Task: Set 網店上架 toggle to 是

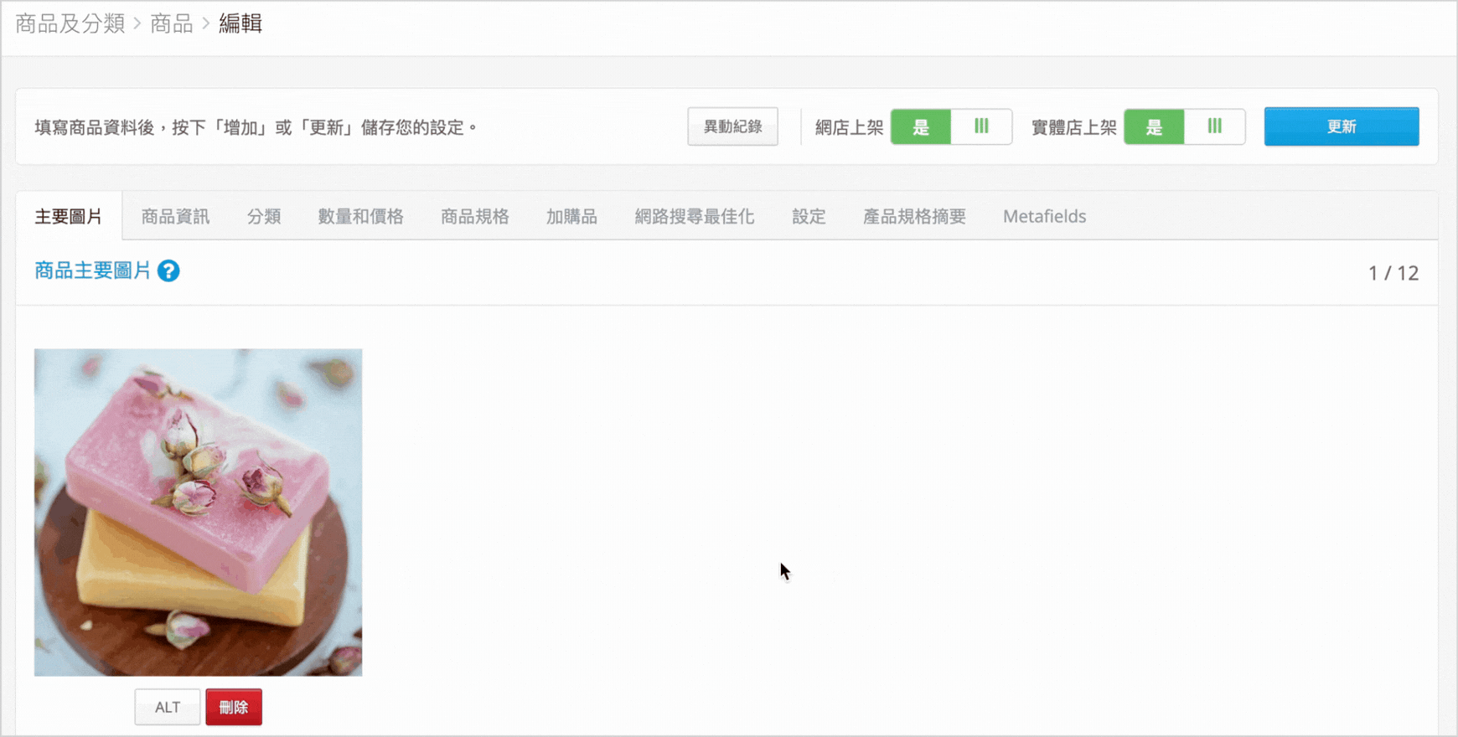Action: pyautogui.click(x=921, y=126)
